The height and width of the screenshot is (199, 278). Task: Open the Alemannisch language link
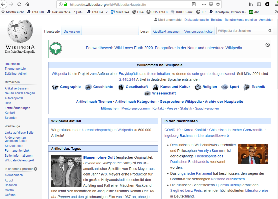click(14, 175)
